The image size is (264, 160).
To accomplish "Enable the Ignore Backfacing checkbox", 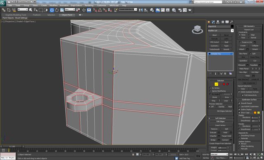I will pos(210,91).
